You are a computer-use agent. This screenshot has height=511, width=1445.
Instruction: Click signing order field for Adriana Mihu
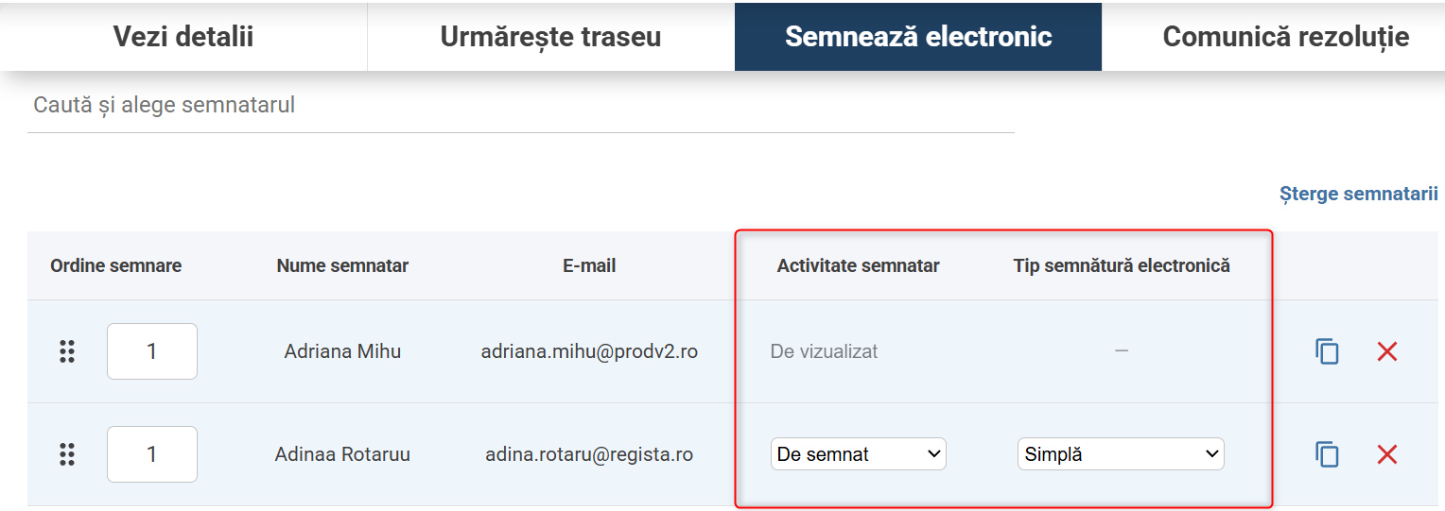[151, 351]
